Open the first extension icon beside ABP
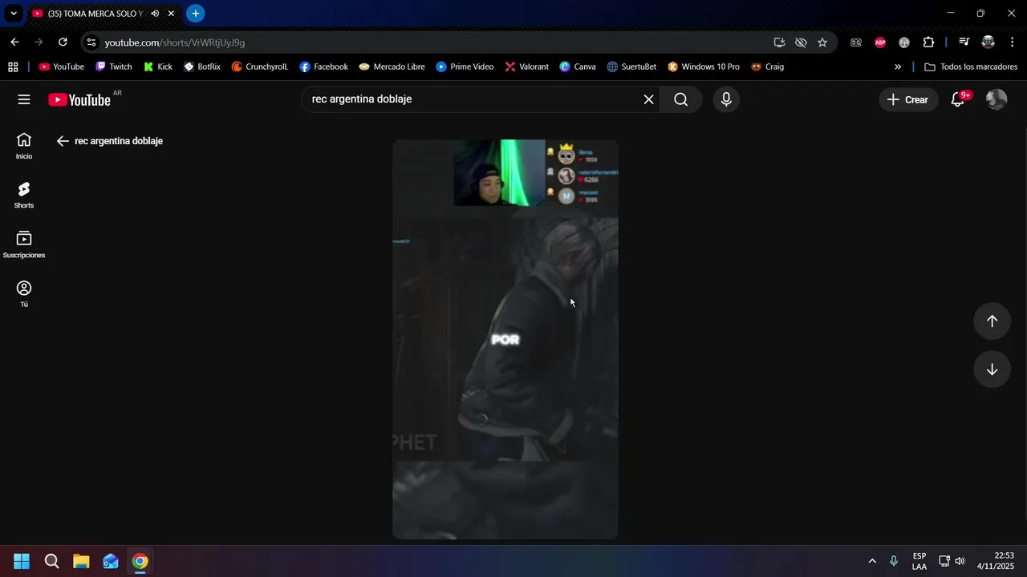 (856, 42)
